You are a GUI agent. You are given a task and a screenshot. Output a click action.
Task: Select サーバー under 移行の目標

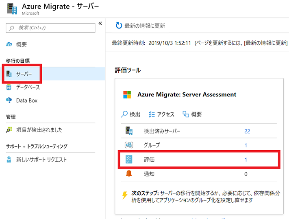tap(24, 74)
